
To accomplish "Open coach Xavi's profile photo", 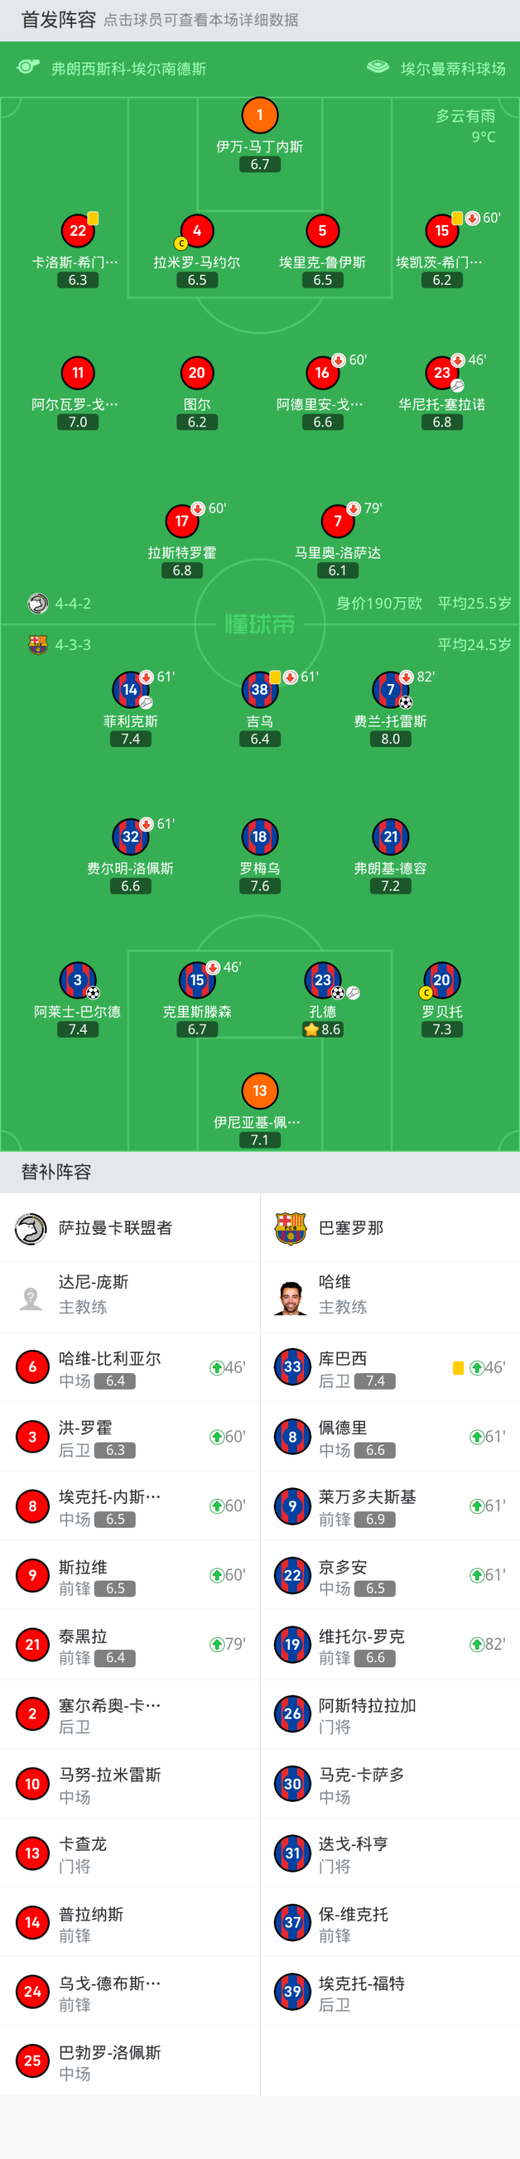I will tap(290, 1296).
